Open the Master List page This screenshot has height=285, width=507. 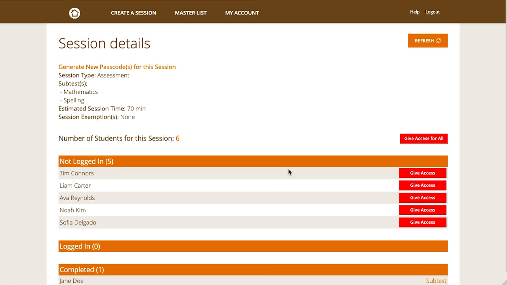[191, 13]
